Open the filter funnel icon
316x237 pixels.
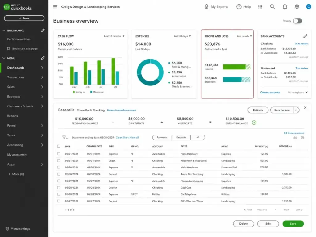[x=64, y=137]
